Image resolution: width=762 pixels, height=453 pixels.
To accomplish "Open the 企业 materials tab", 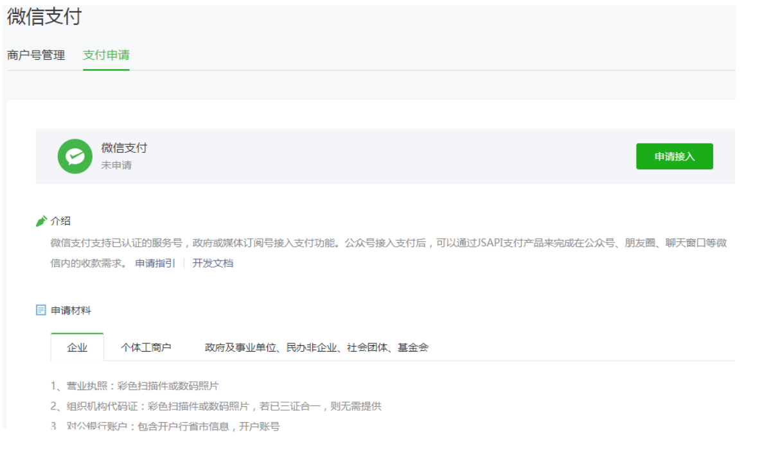I will (77, 348).
